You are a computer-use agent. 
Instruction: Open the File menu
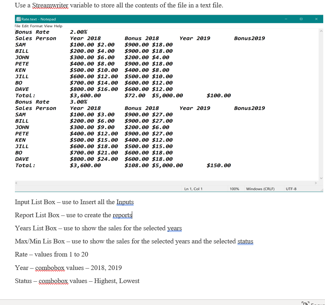[x=17, y=26]
